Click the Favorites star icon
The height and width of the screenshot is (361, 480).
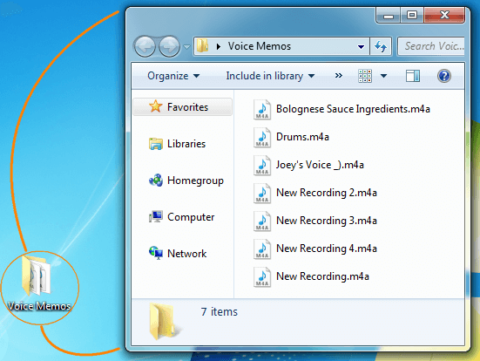click(156, 106)
